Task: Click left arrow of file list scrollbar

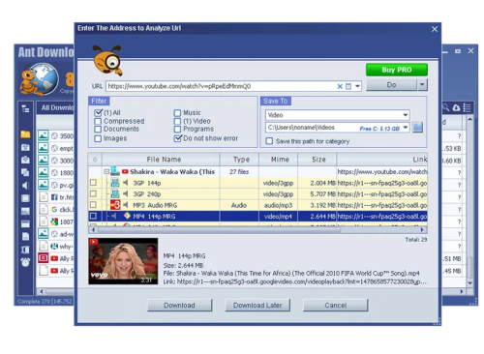Action: pos(93,229)
